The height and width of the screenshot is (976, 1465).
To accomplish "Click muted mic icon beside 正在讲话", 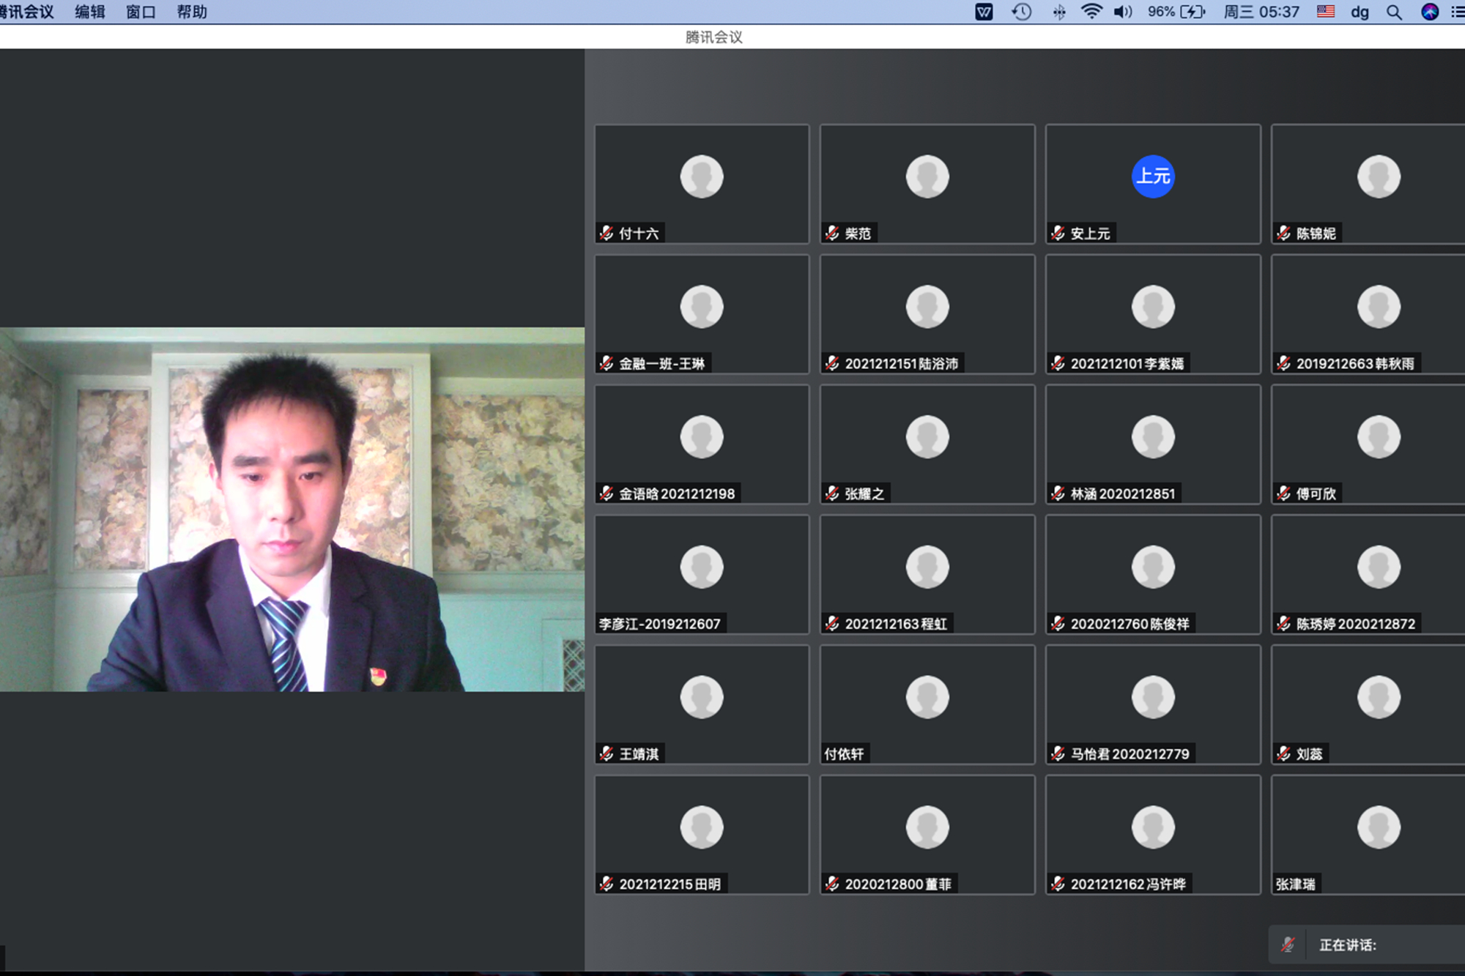I will pos(1288,945).
